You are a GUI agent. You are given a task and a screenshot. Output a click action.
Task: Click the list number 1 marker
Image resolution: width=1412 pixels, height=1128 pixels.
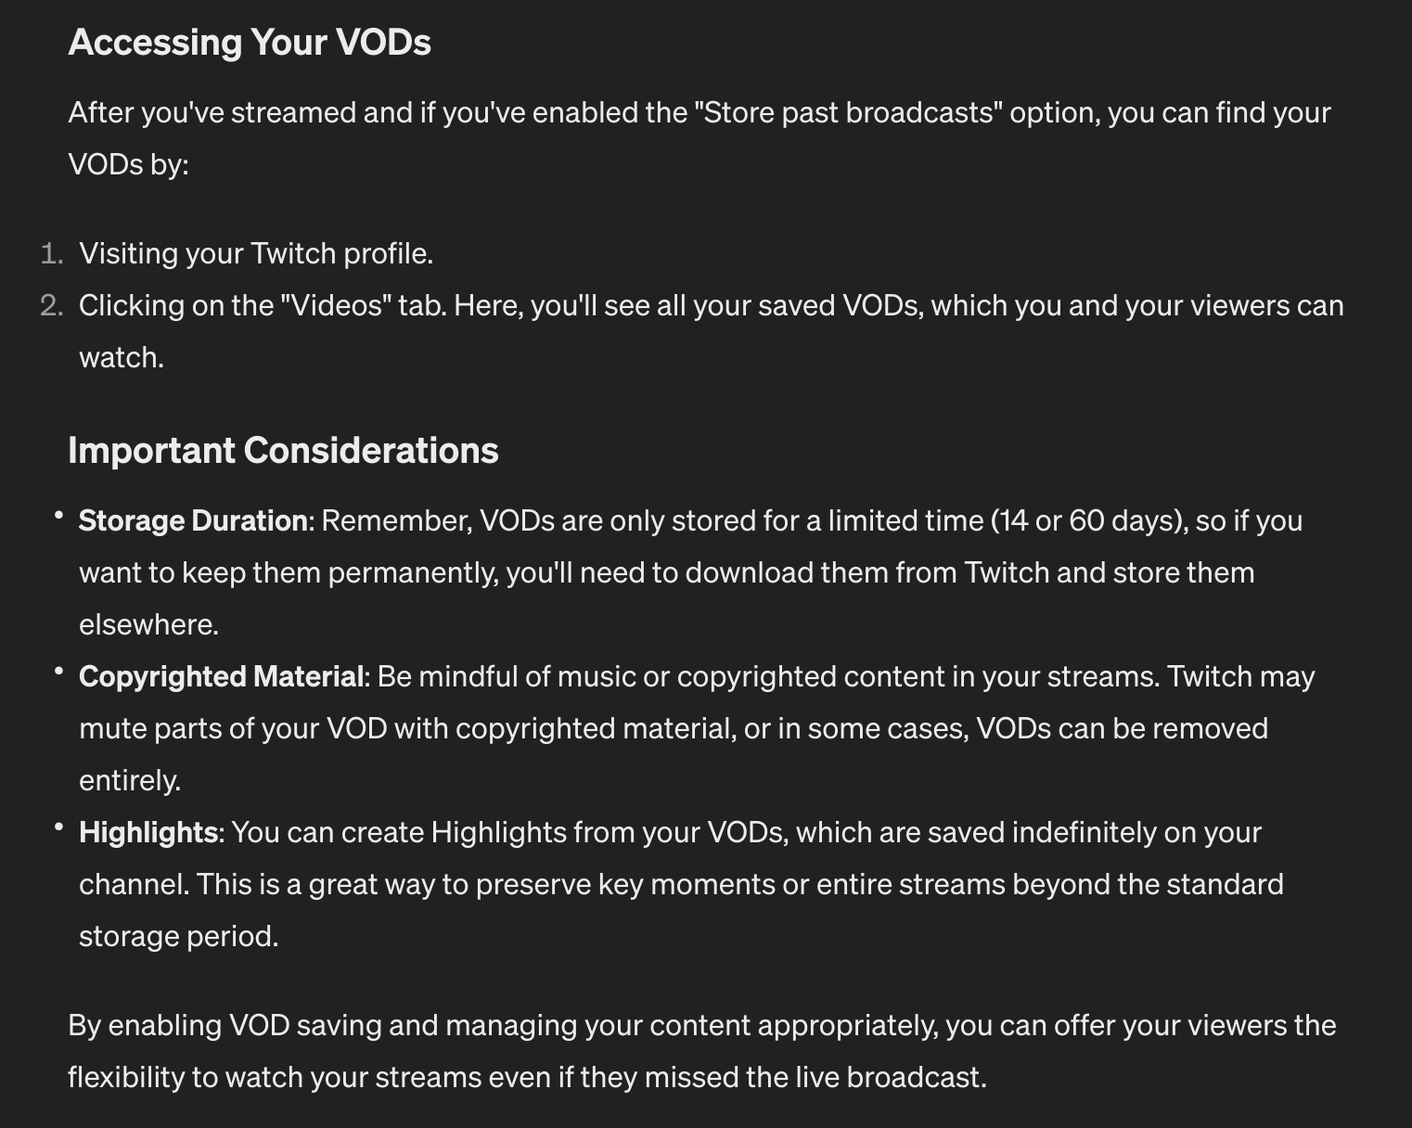(x=52, y=254)
